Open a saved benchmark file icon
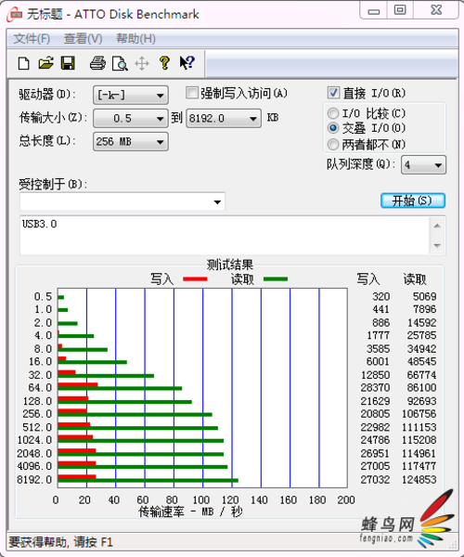464x557 pixels. pos(45,63)
